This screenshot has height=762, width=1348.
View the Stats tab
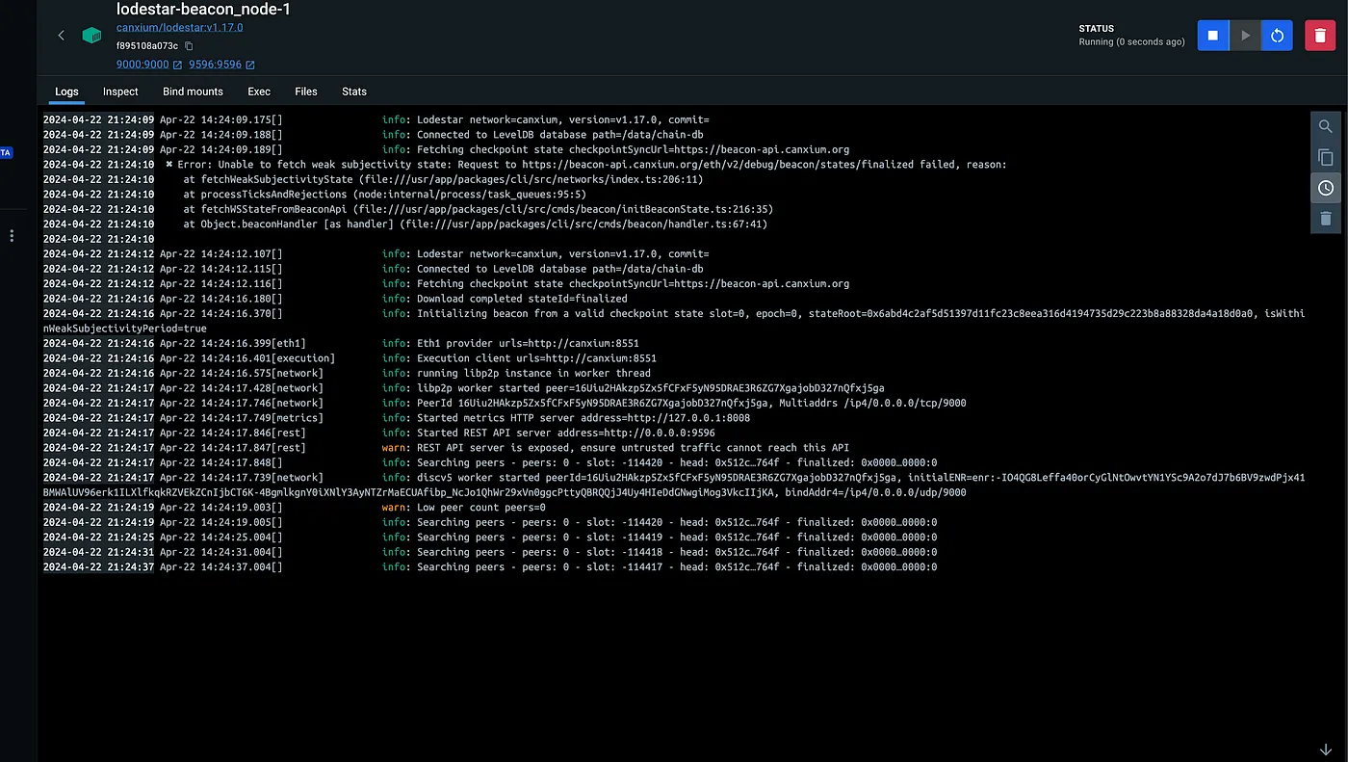click(x=354, y=92)
